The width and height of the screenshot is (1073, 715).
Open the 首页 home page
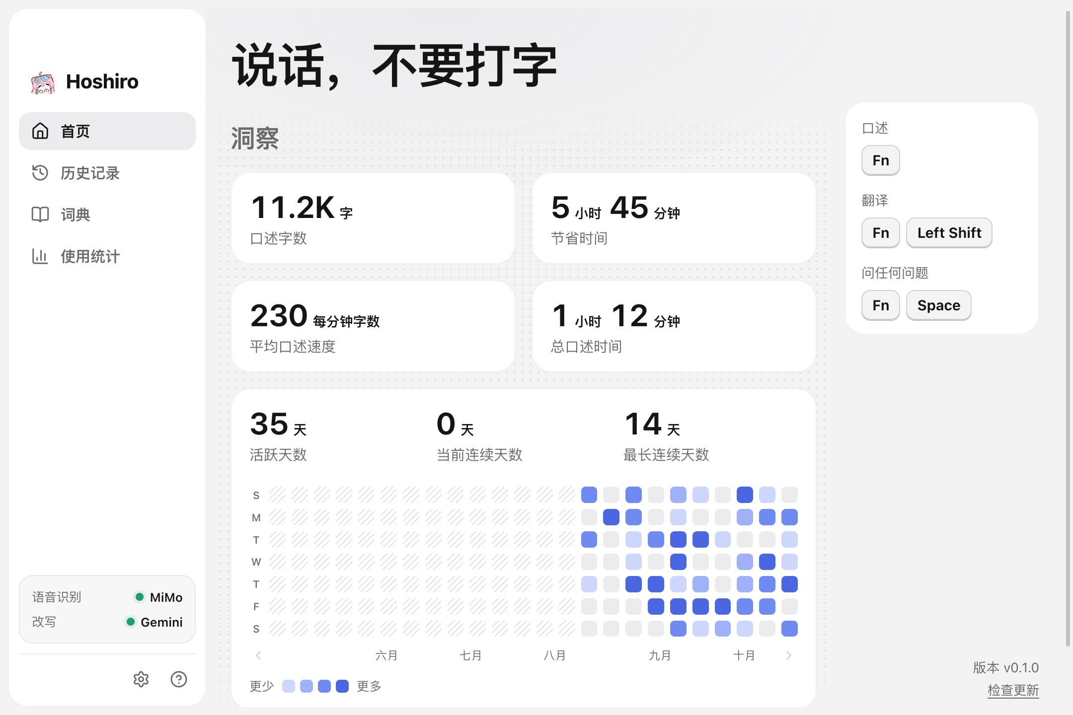pos(107,131)
